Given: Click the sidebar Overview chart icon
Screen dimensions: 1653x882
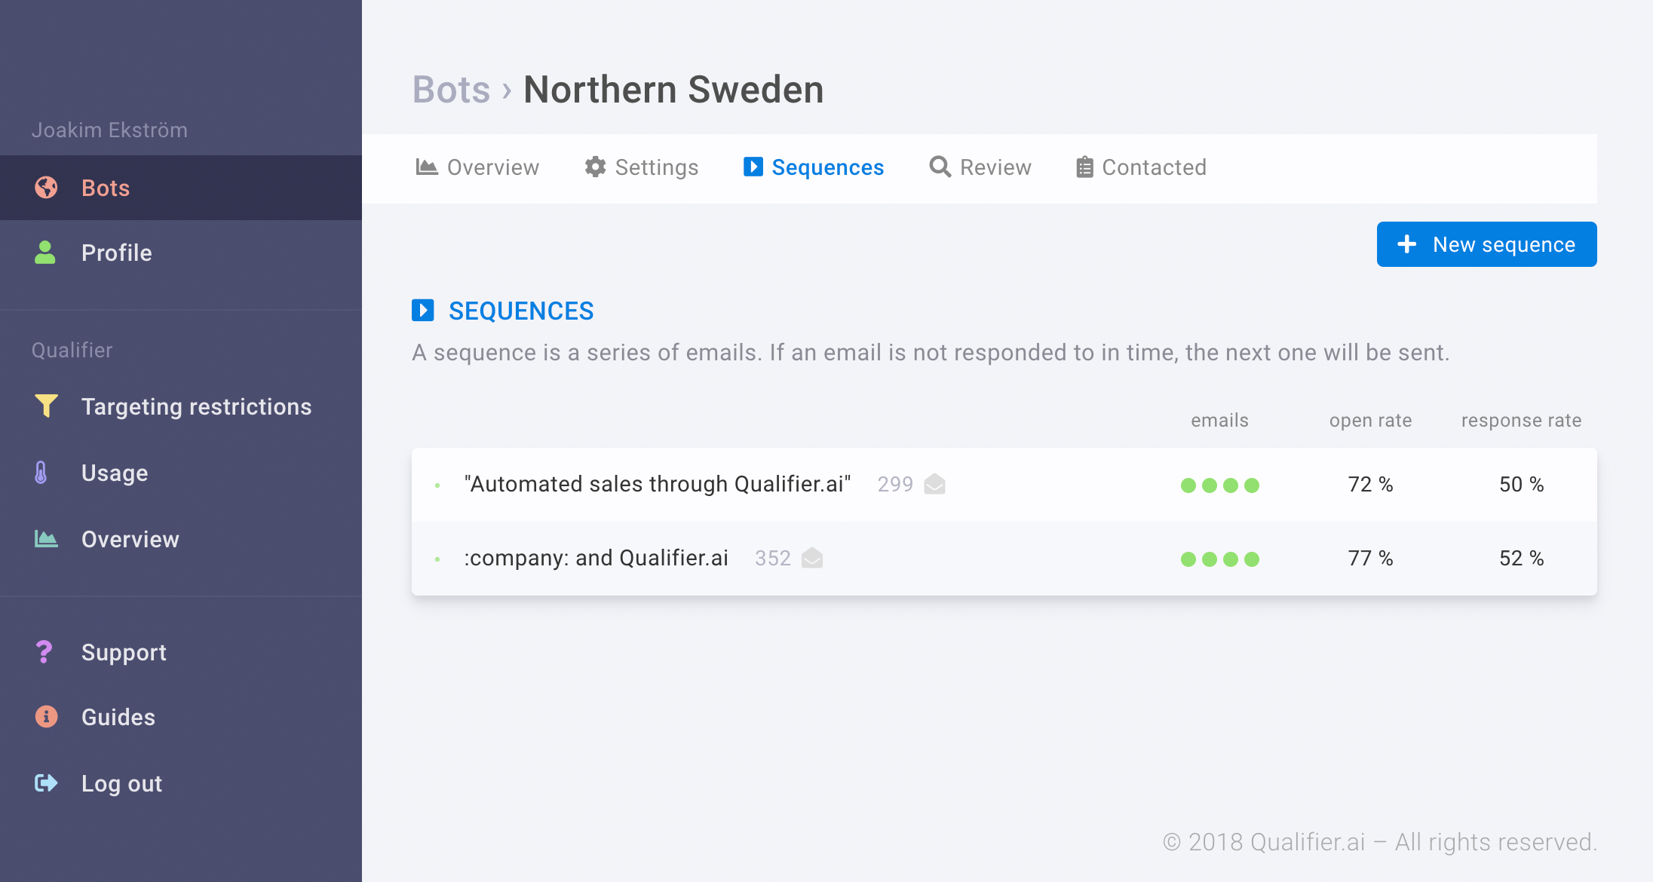Looking at the screenshot, I should (x=46, y=539).
